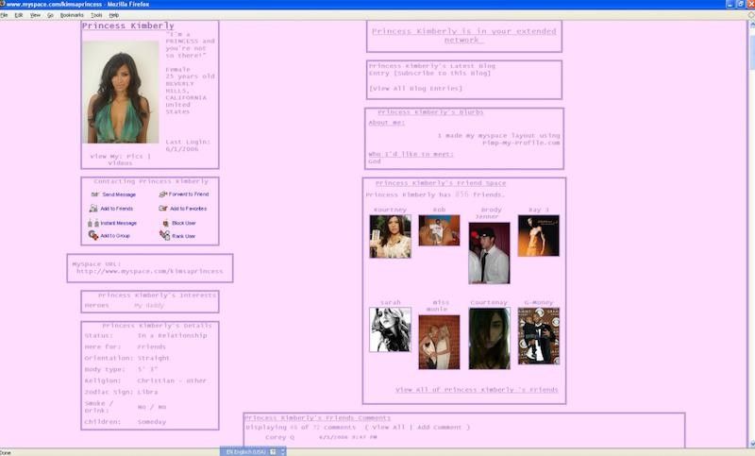Click View All of Princess Kimberly's Friends
Viewport: 755px width, 456px height.
[x=477, y=390]
